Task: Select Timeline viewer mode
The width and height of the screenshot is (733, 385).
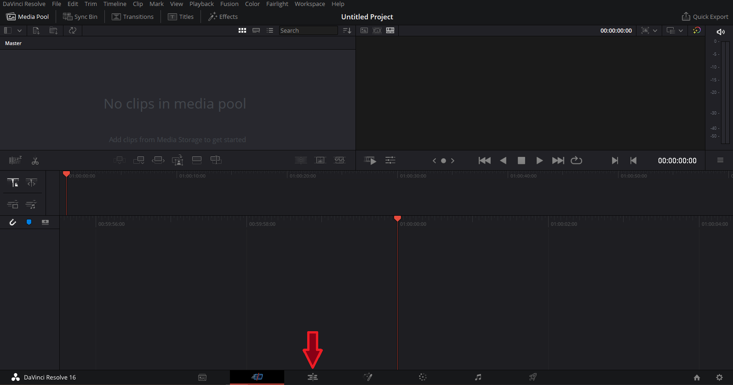Action: (390, 30)
